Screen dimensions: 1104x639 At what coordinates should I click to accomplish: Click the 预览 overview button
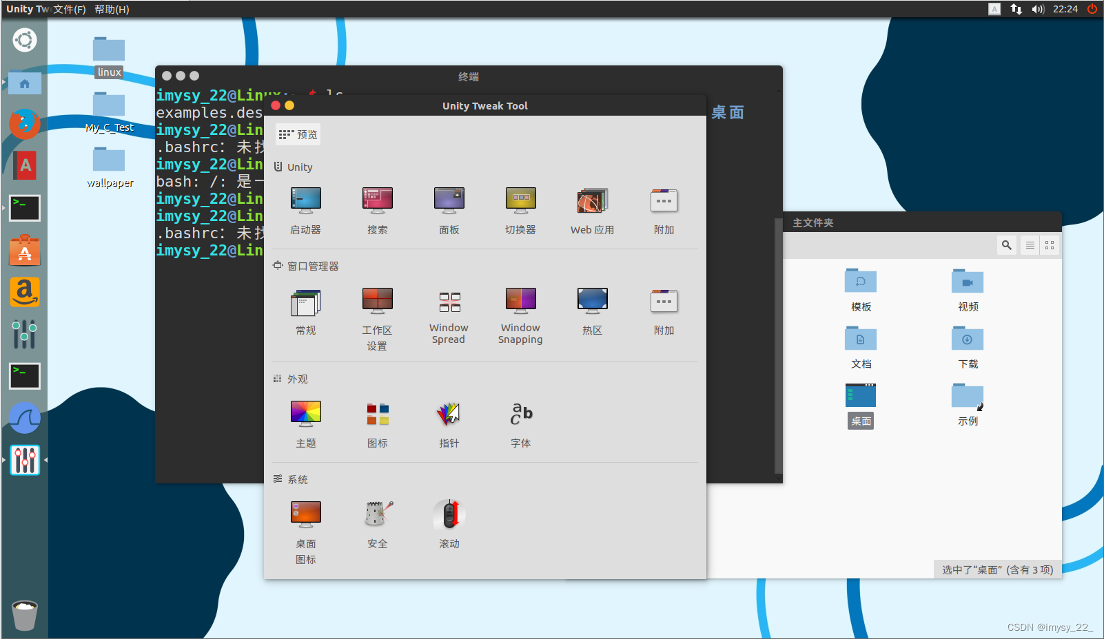[x=298, y=134]
